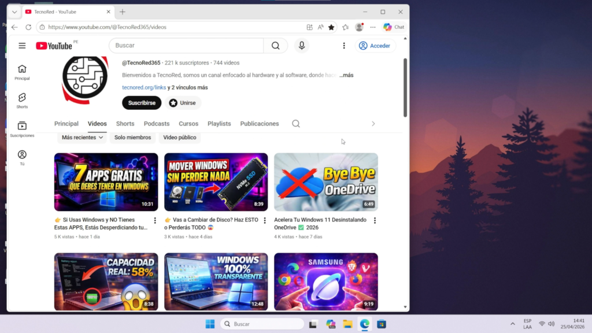The height and width of the screenshot is (333, 592).
Task: Open the Más recientes sort dropdown
Action: click(81, 138)
